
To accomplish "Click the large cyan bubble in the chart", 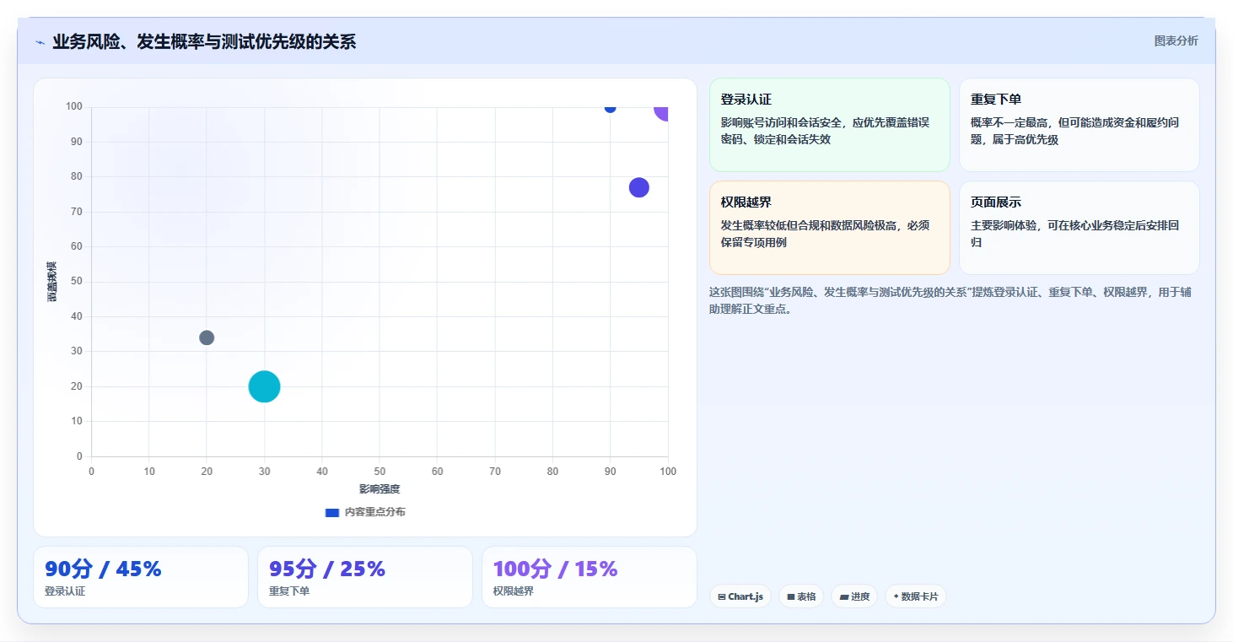I will [x=264, y=386].
